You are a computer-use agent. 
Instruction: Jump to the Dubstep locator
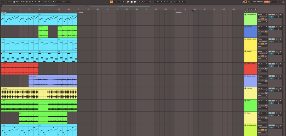click(x=178, y=12)
